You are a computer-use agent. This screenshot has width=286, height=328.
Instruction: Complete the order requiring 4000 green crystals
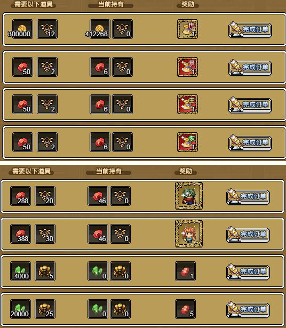(248, 272)
